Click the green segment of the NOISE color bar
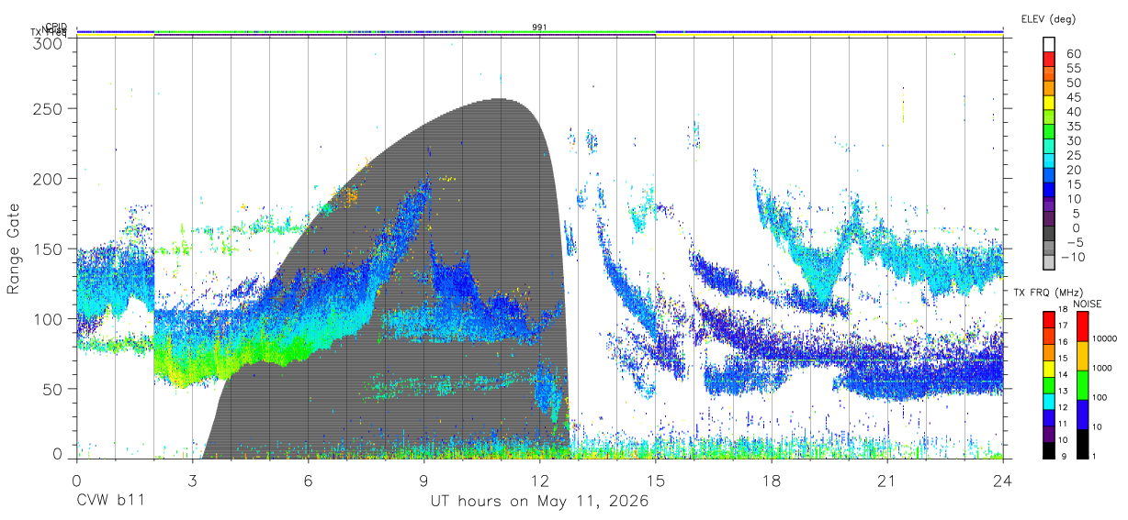The image size is (1128, 520). coord(1081,383)
